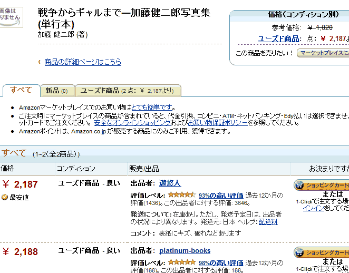Open seller platinum-books profile link
The height and width of the screenshot is (273, 349).
[185, 251]
